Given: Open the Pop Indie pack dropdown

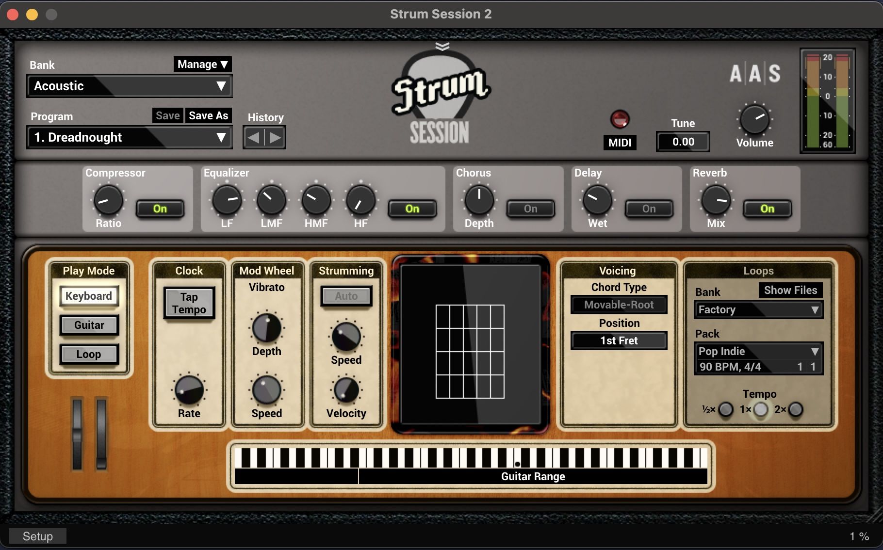Looking at the screenshot, I should click(x=758, y=351).
